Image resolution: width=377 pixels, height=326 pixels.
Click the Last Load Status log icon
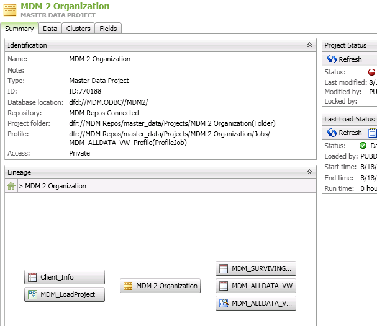pyautogui.click(x=372, y=133)
